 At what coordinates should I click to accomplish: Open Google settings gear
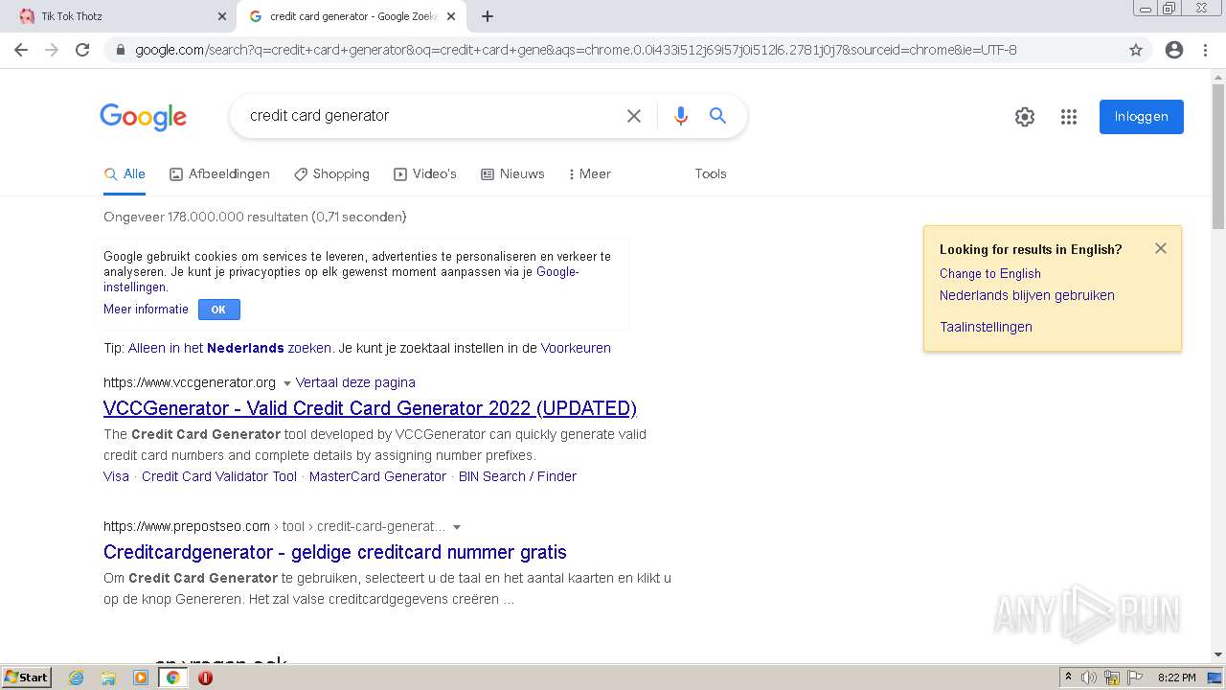click(1025, 117)
